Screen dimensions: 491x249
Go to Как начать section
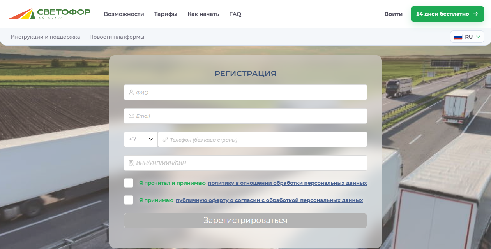click(x=203, y=14)
